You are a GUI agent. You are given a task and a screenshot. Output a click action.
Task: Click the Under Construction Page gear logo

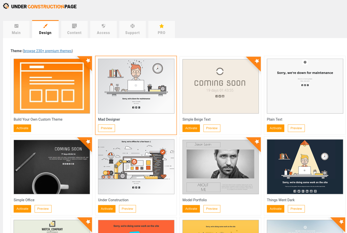(6, 6)
